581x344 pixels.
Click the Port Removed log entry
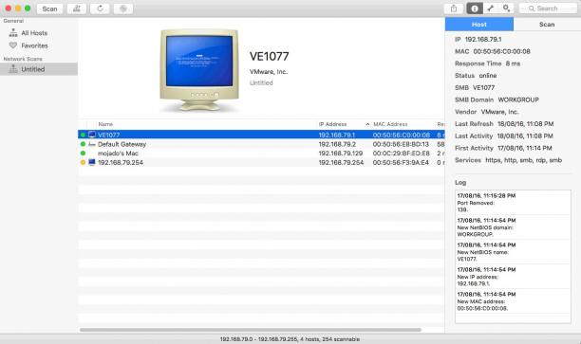click(x=513, y=203)
